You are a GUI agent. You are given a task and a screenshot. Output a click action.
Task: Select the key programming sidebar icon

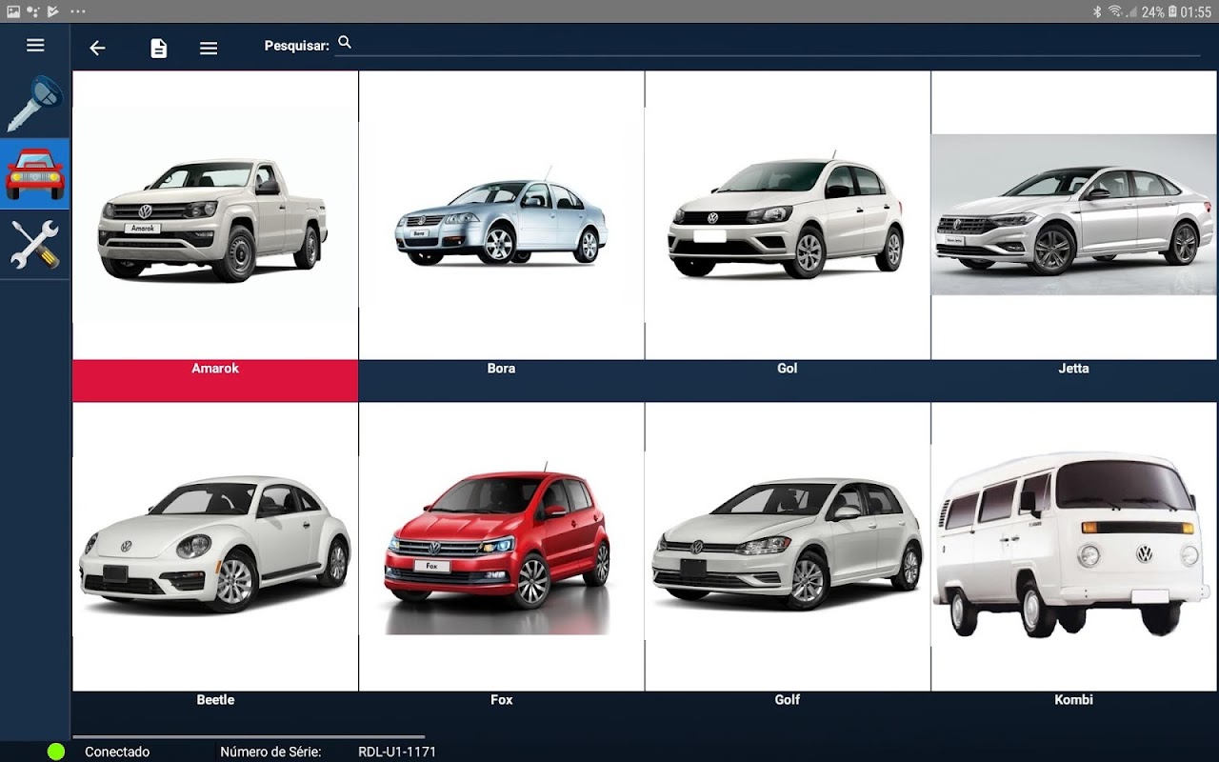34,103
